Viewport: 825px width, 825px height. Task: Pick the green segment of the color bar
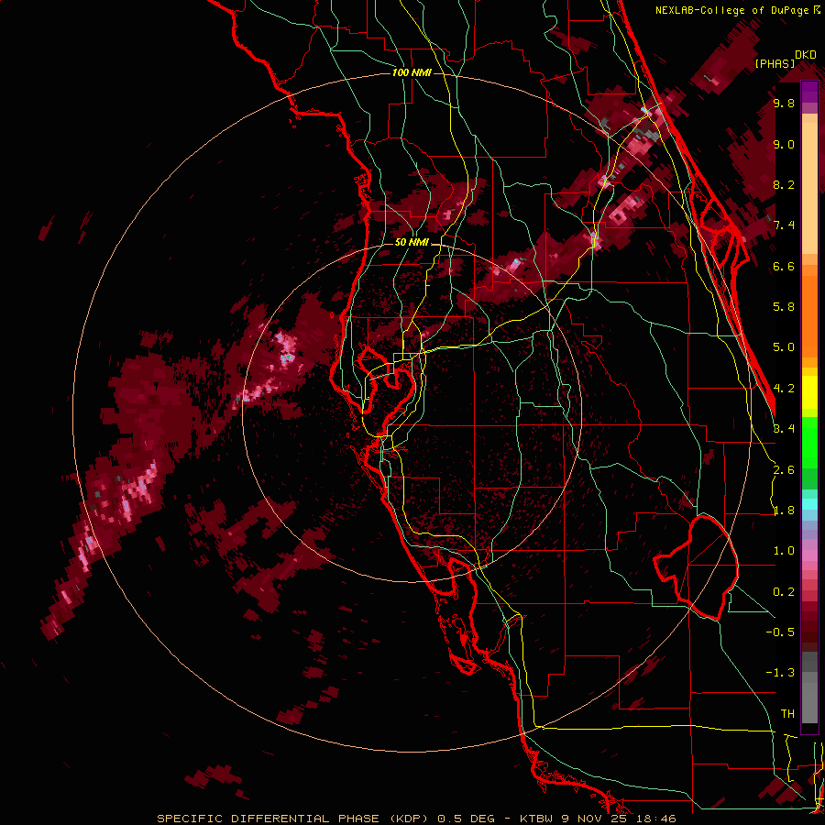[x=809, y=442]
